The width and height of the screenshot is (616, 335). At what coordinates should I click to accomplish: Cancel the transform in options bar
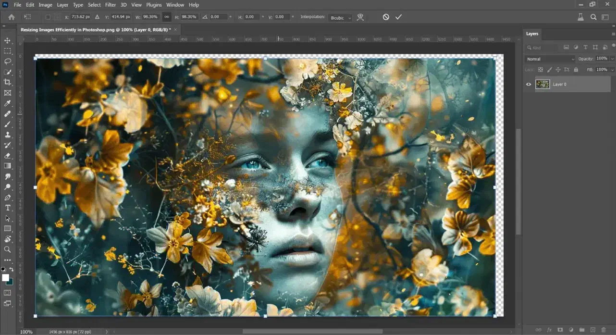[386, 17]
